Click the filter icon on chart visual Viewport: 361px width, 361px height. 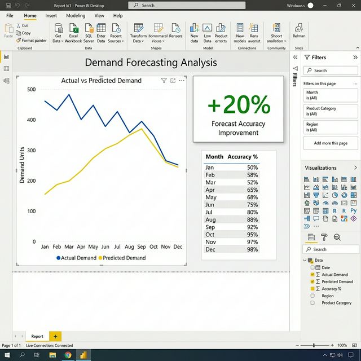(164, 81)
